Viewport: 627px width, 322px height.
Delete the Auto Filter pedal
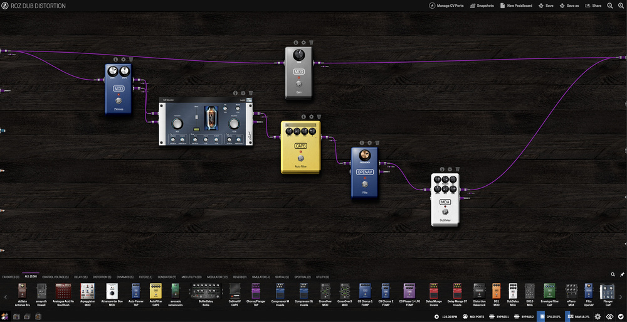point(319,117)
